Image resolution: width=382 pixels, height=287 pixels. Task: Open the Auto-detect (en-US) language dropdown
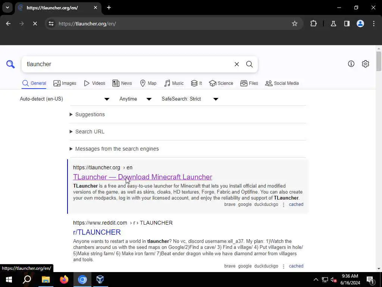point(65,99)
